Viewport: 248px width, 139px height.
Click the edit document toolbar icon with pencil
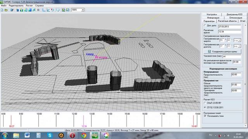pos(12,10)
